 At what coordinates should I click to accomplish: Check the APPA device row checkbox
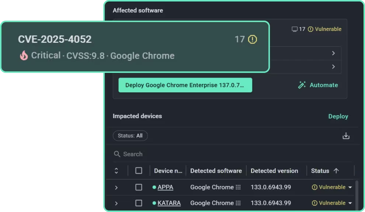click(139, 187)
